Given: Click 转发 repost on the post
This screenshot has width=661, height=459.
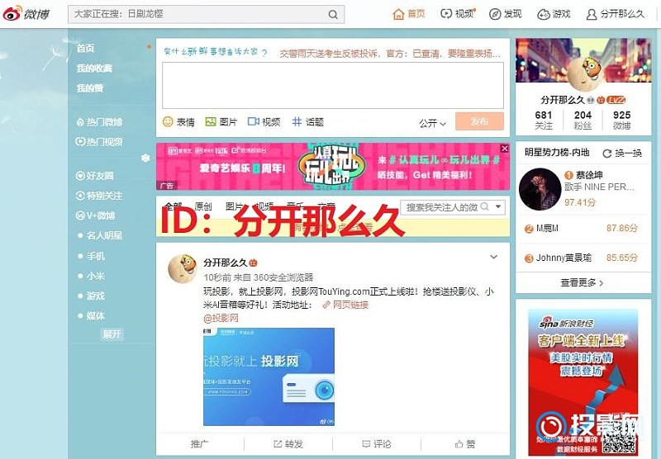Looking at the screenshot, I should click(x=288, y=444).
